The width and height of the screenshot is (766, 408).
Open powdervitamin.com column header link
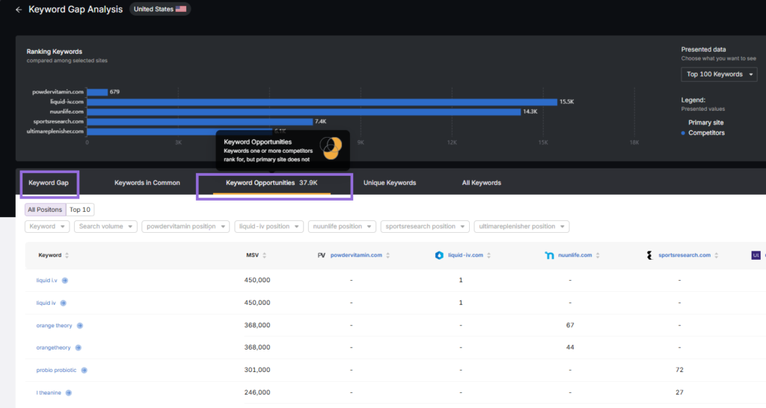tap(356, 255)
